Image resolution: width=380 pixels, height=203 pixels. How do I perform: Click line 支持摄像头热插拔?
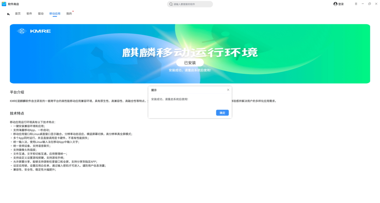pyautogui.click(x=25, y=150)
